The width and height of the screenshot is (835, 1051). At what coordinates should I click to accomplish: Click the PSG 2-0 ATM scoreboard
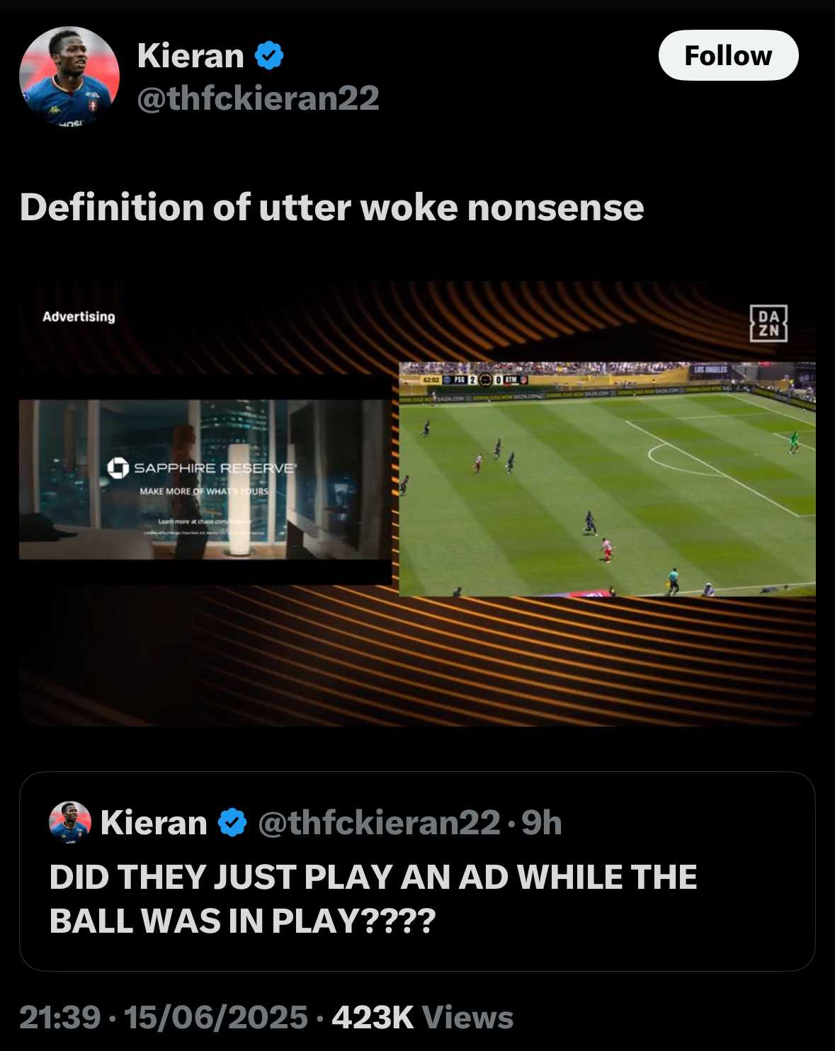tap(475, 380)
